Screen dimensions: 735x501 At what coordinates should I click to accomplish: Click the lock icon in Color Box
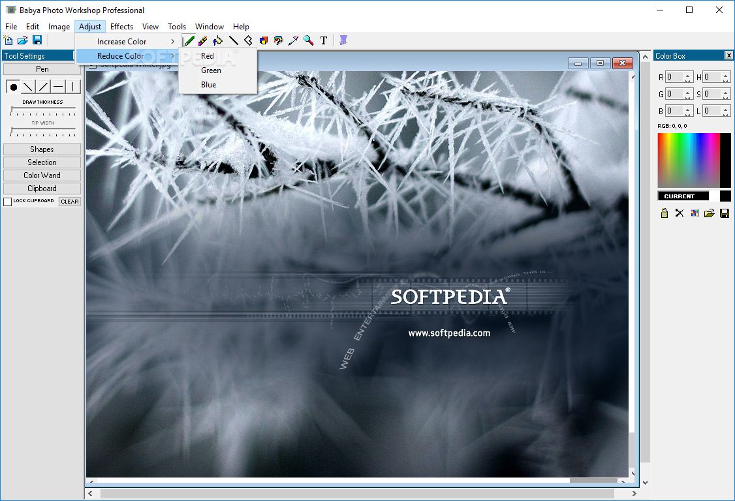[665, 213]
